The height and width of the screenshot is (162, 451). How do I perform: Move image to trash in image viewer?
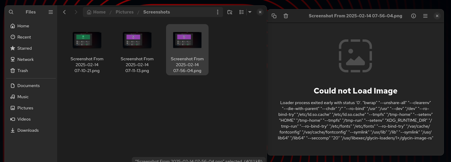(x=286, y=16)
